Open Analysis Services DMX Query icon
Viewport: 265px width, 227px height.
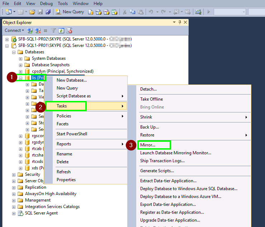(x=107, y=12)
